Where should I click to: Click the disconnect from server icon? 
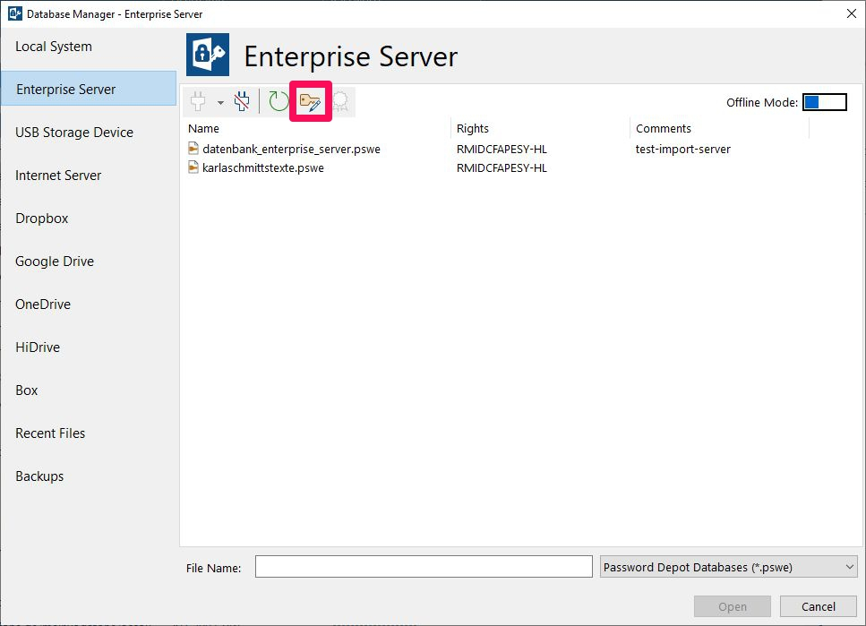click(242, 102)
